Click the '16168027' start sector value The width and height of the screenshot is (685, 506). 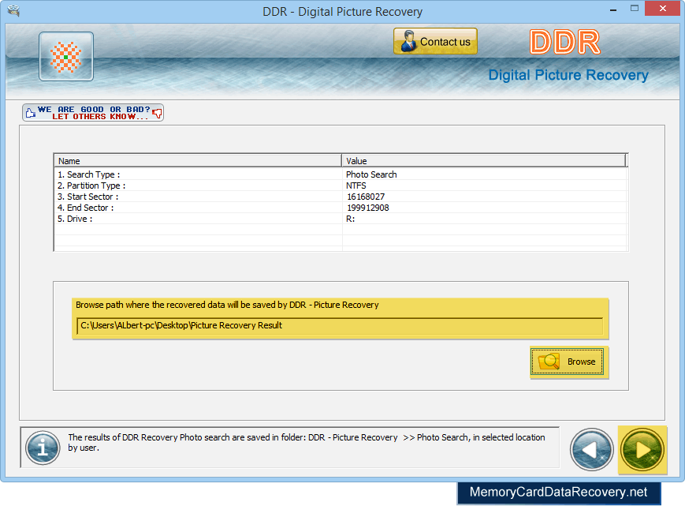(366, 197)
